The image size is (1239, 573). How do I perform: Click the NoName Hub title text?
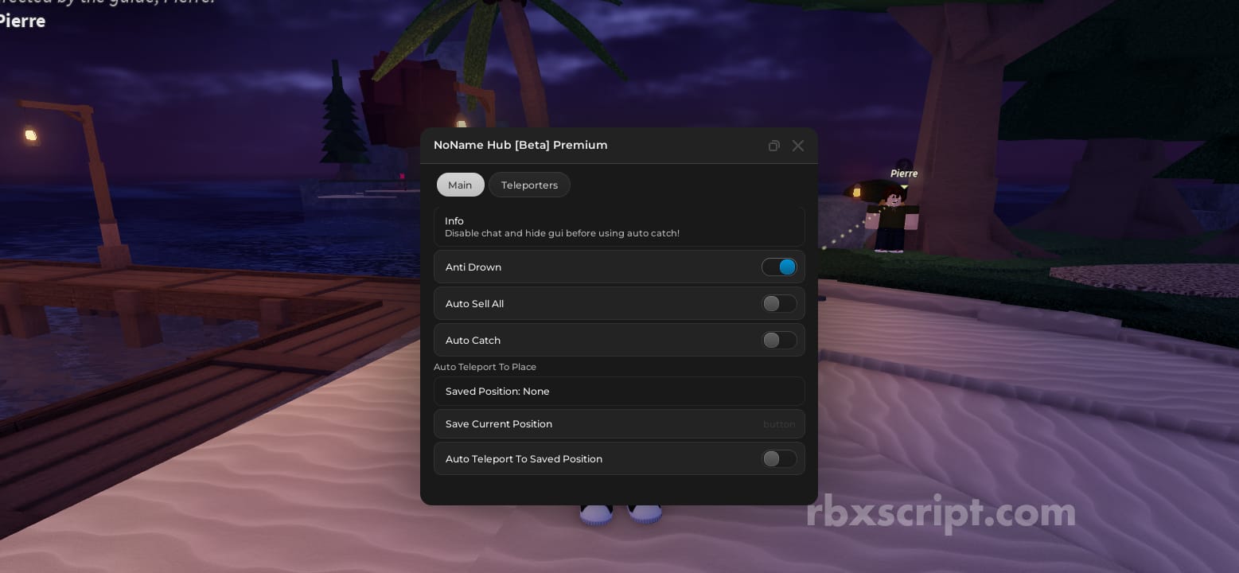[x=520, y=145]
